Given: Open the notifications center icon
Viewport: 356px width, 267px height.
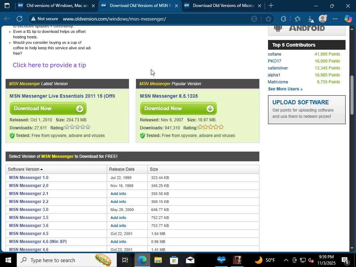Looking at the screenshot, I should coord(345,260).
